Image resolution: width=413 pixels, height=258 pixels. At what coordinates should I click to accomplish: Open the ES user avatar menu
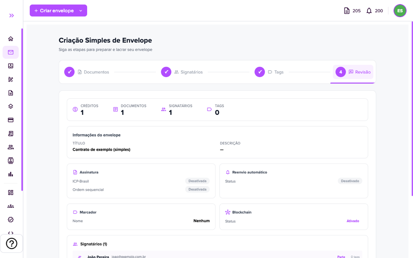point(400,11)
